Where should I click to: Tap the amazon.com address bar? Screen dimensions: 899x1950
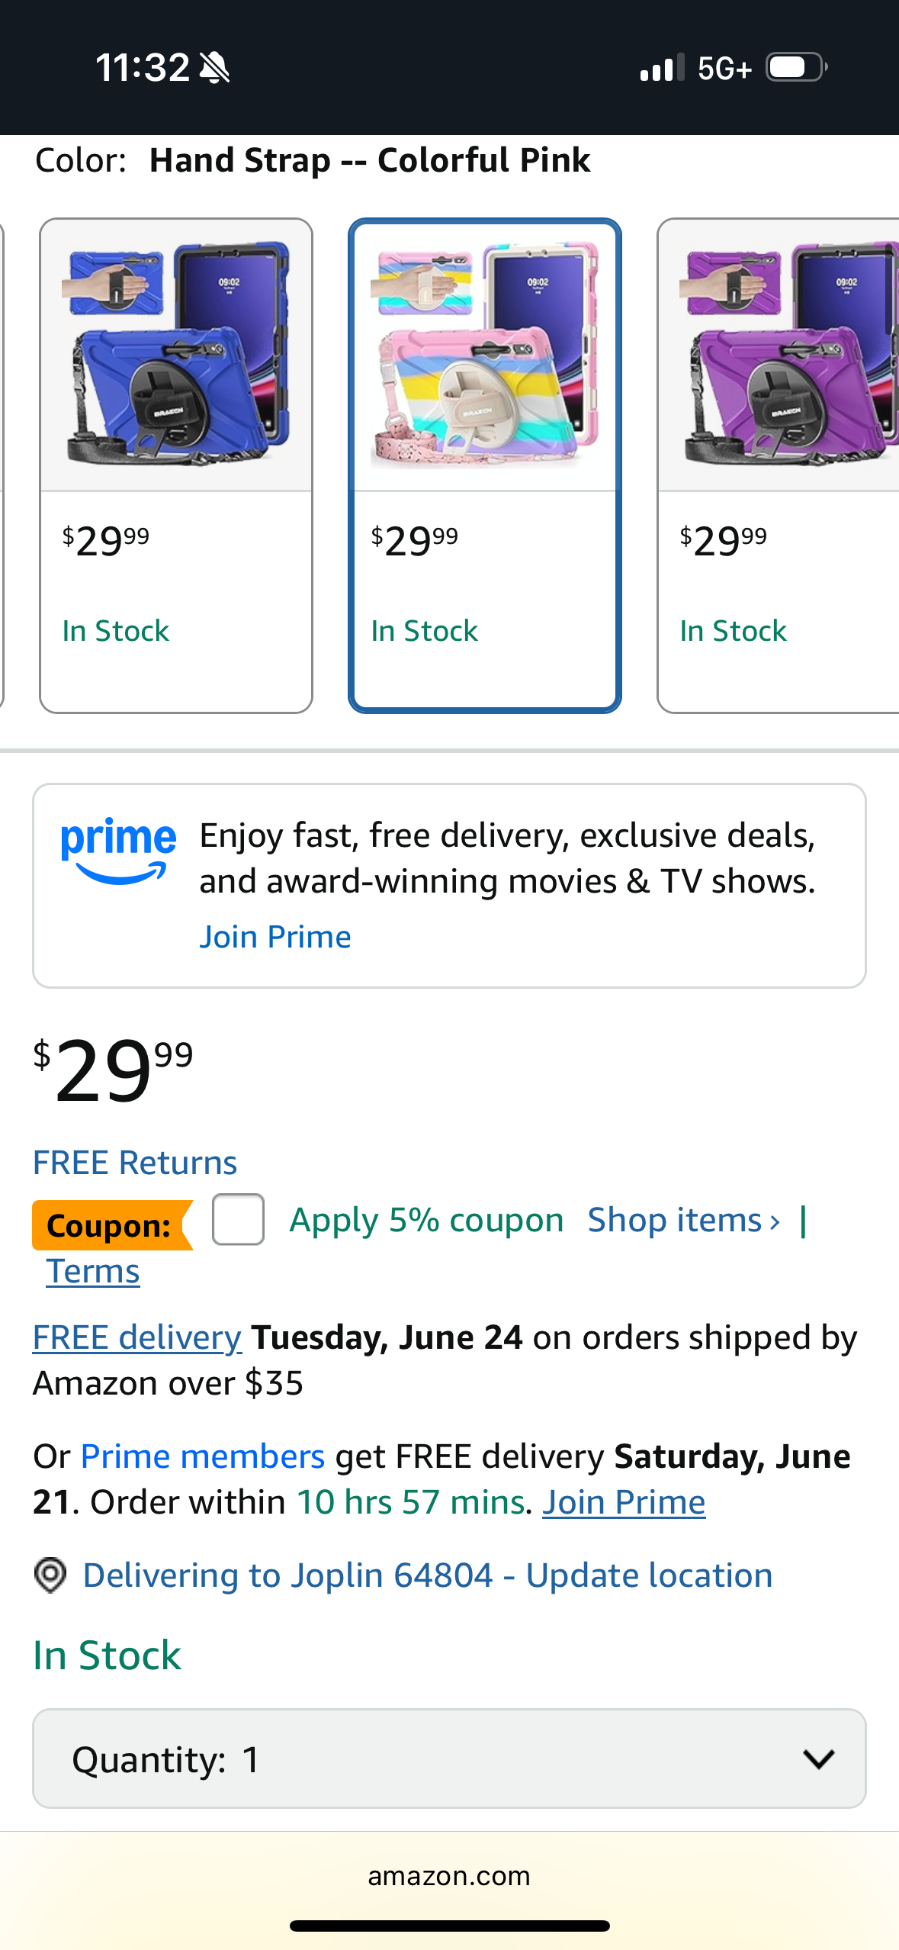[x=449, y=1876]
